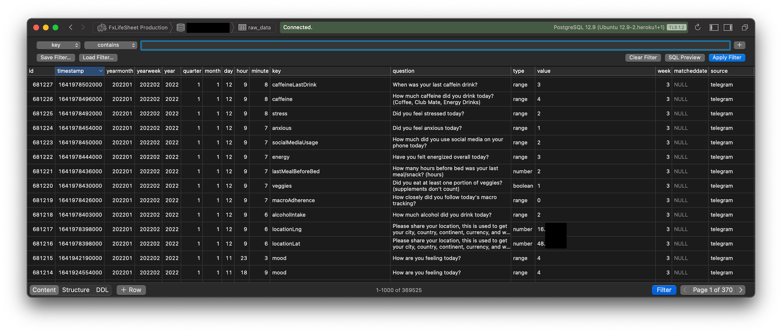Click the raw_data table icon
The image size is (782, 333).
pyautogui.click(x=242, y=28)
